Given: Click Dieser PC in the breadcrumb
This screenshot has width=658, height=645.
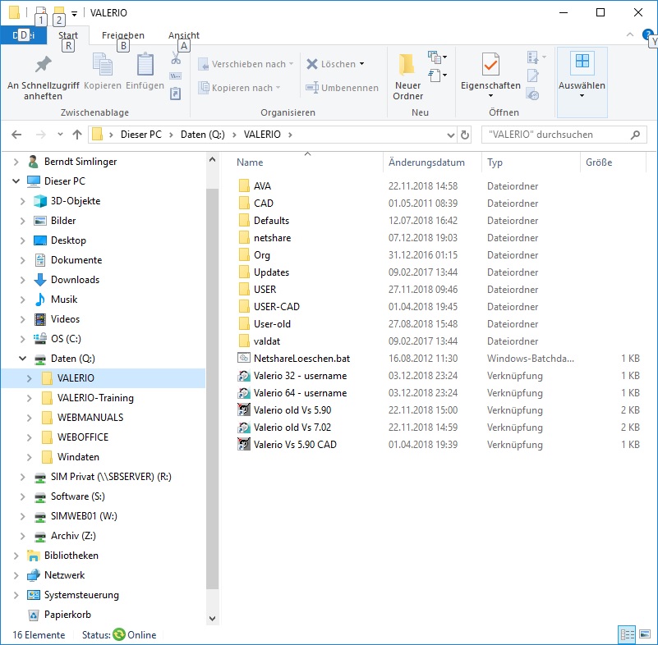Looking at the screenshot, I should tap(141, 135).
